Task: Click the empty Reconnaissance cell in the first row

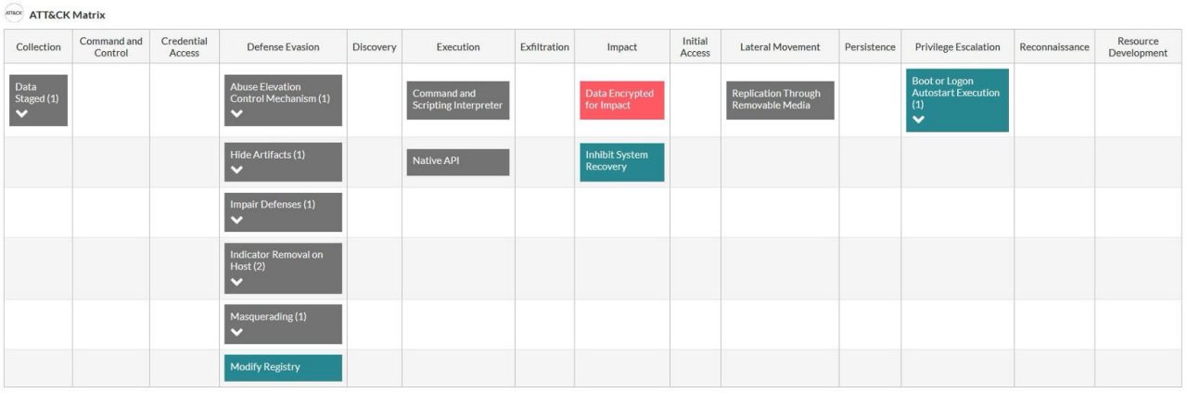Action: point(1054,100)
